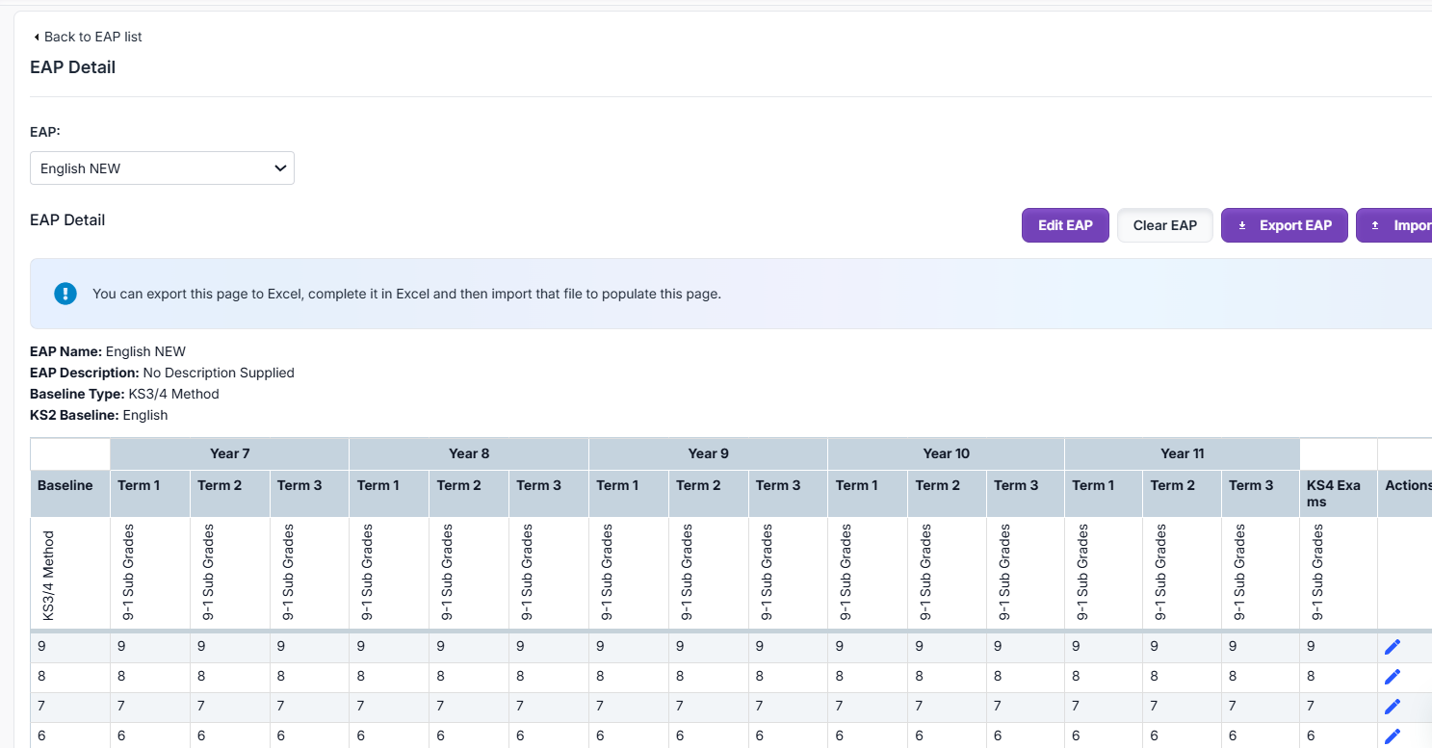Click the large EAP Detail page title
This screenshot has height=748, width=1432.
pyautogui.click(x=73, y=67)
